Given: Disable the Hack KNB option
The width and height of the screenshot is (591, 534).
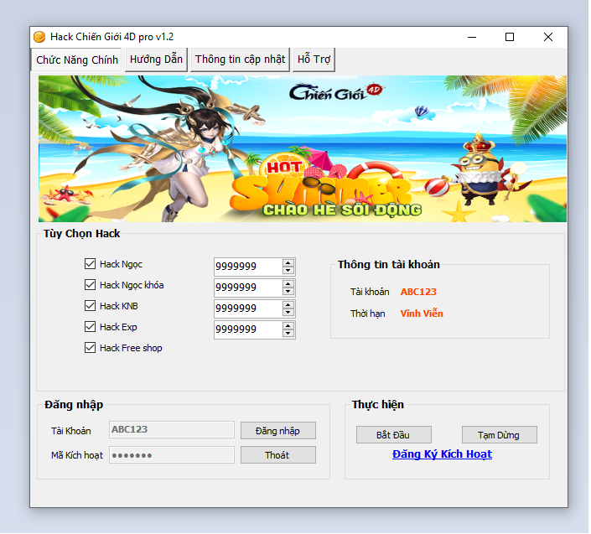Looking at the screenshot, I should [91, 306].
